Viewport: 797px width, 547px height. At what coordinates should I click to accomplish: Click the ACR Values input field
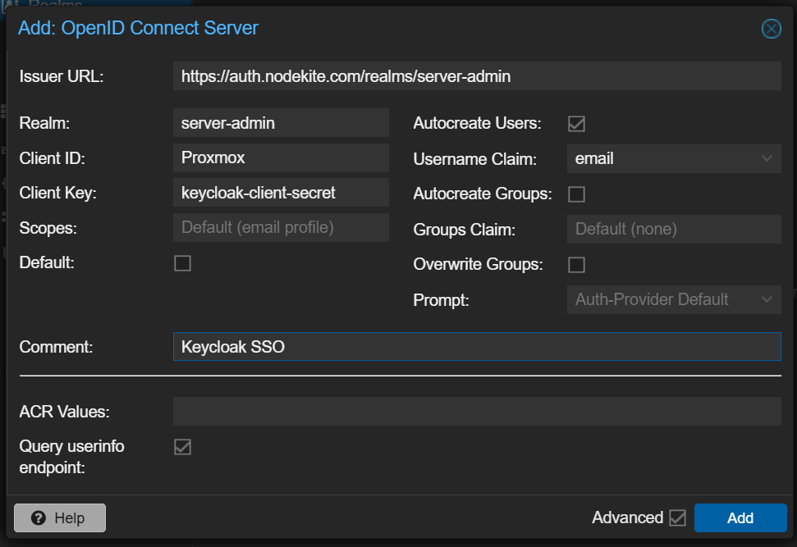point(477,412)
